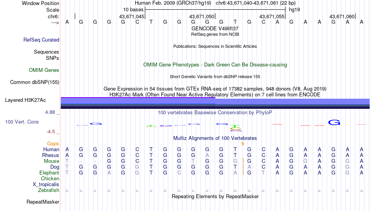Select the Elephant alignment row label
This screenshot has width=370, height=211.
(x=49, y=173)
